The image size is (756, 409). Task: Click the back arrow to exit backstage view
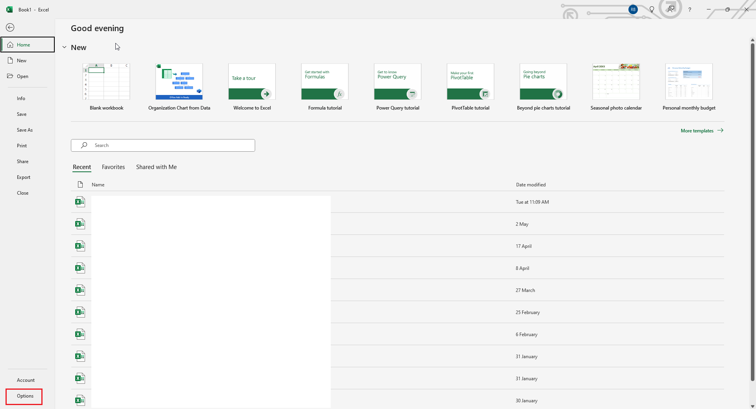tap(10, 27)
